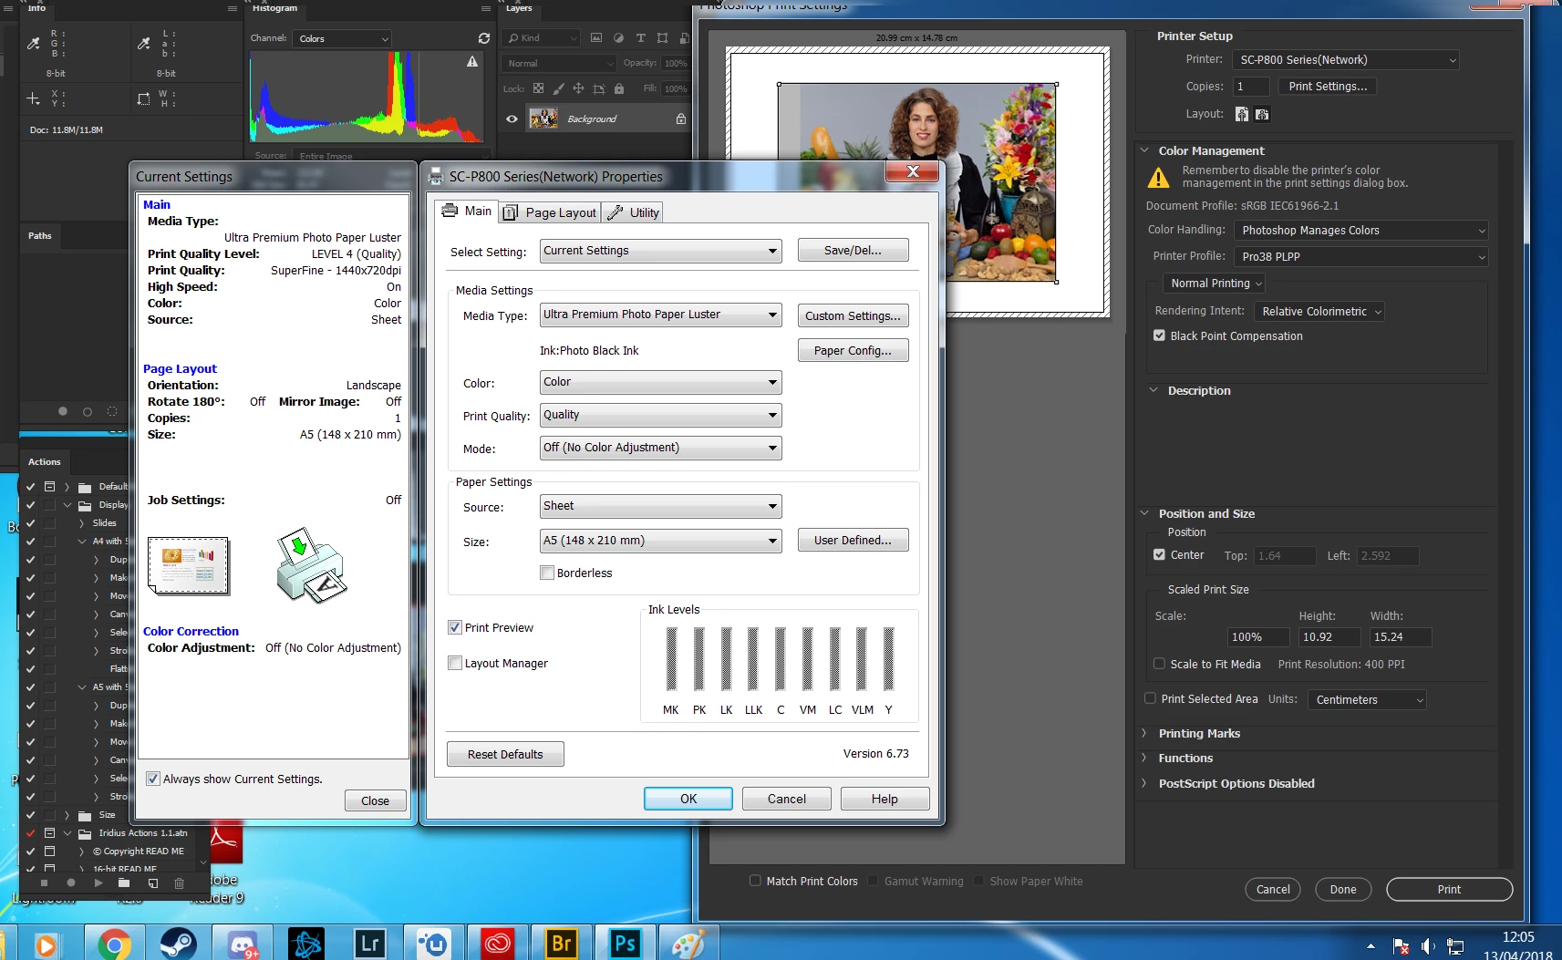Delete action with trash icon
1562x960 pixels.
[x=179, y=883]
